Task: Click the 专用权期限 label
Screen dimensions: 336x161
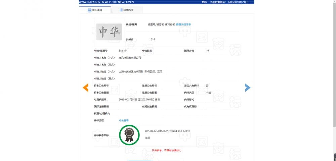Action: point(100,100)
